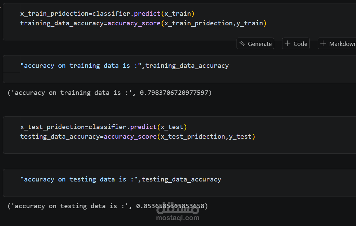Click training_data_accuracy variable in second cell
Viewport: 356px width, 226px height.
pos(187,65)
